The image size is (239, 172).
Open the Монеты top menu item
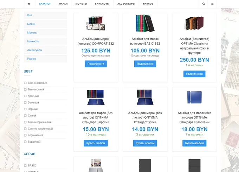tap(81, 4)
